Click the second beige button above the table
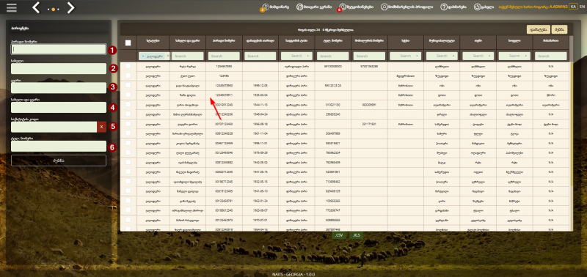Screen dimensions: 587x277 (x=559, y=29)
